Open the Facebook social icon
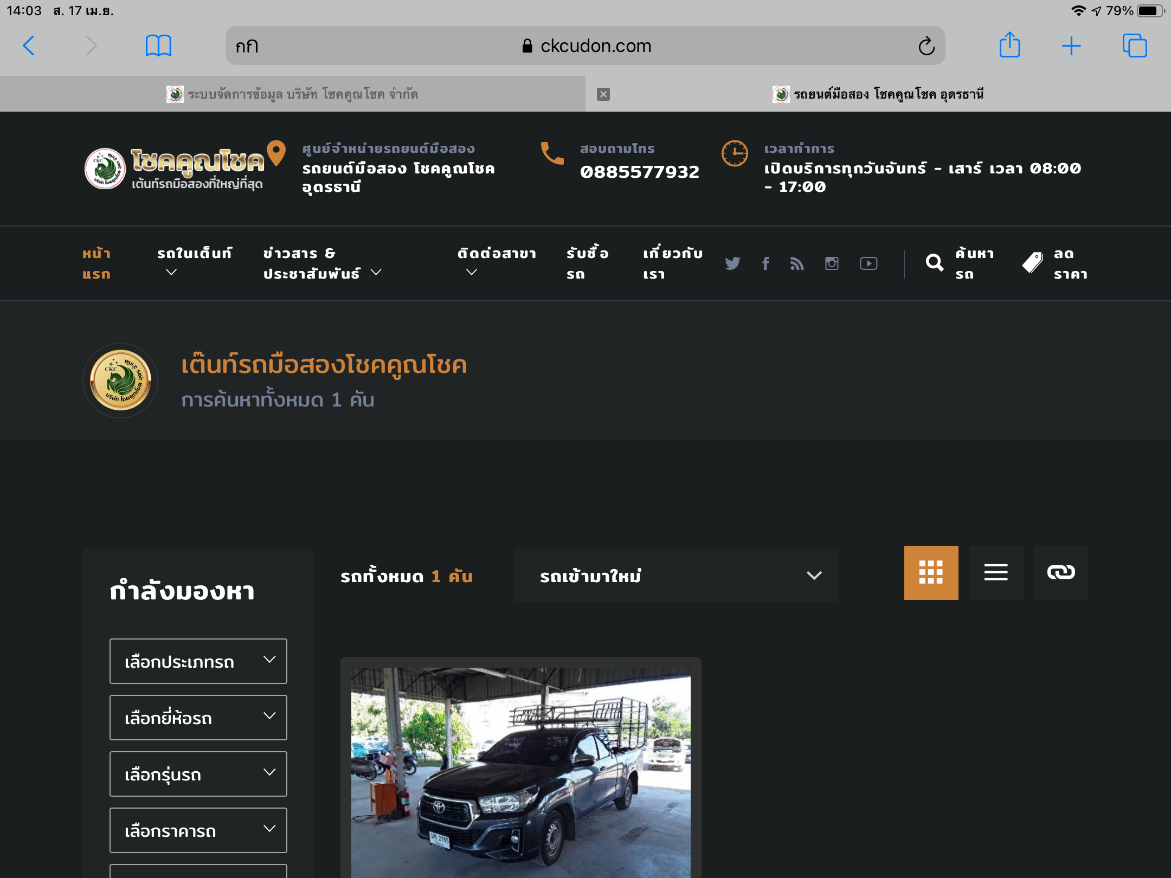 click(765, 263)
